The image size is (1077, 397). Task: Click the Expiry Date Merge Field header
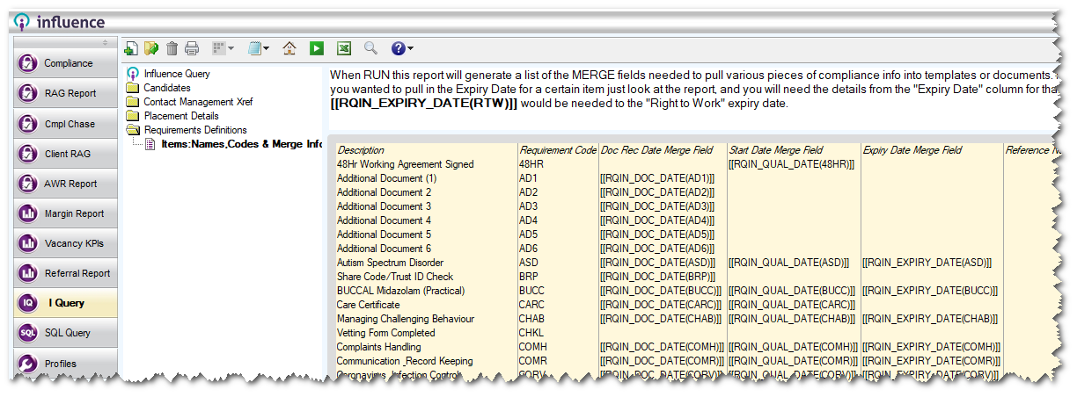932,150
